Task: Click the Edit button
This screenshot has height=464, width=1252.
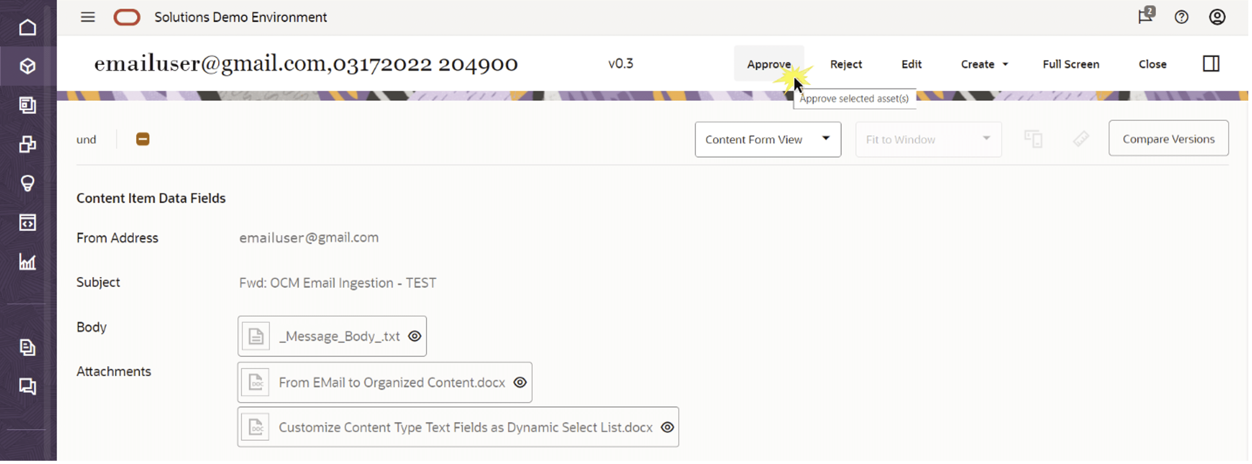Action: (911, 64)
